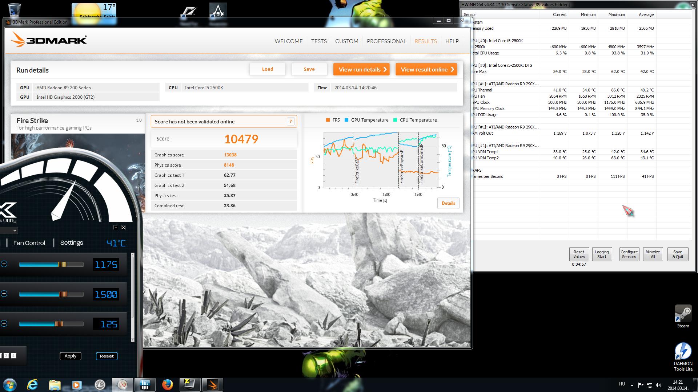Open the Litecoin taskbar icon
The image size is (698, 392).
(100, 384)
